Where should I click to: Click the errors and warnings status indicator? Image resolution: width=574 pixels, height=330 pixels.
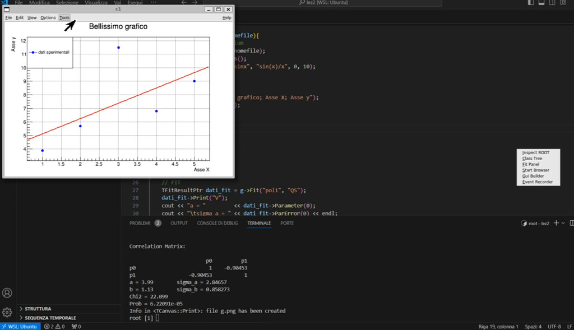click(x=55, y=326)
